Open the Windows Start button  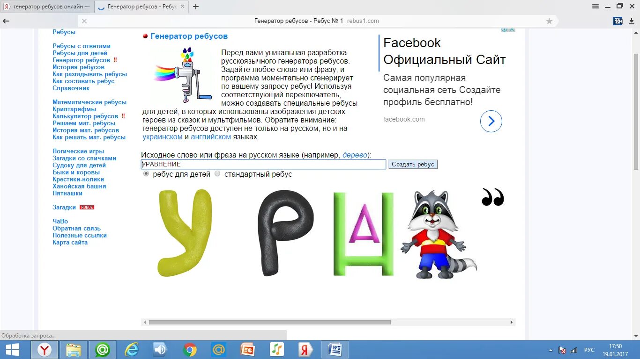13,350
